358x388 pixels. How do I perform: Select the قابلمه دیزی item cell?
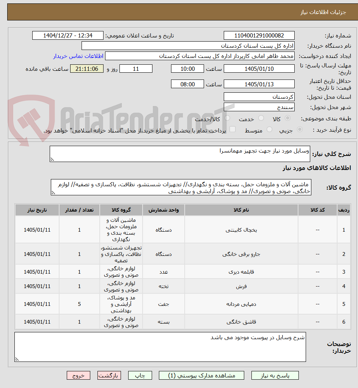click(x=241, y=272)
